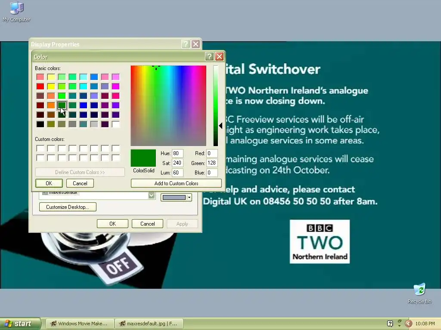Click the Green value field

click(212, 163)
